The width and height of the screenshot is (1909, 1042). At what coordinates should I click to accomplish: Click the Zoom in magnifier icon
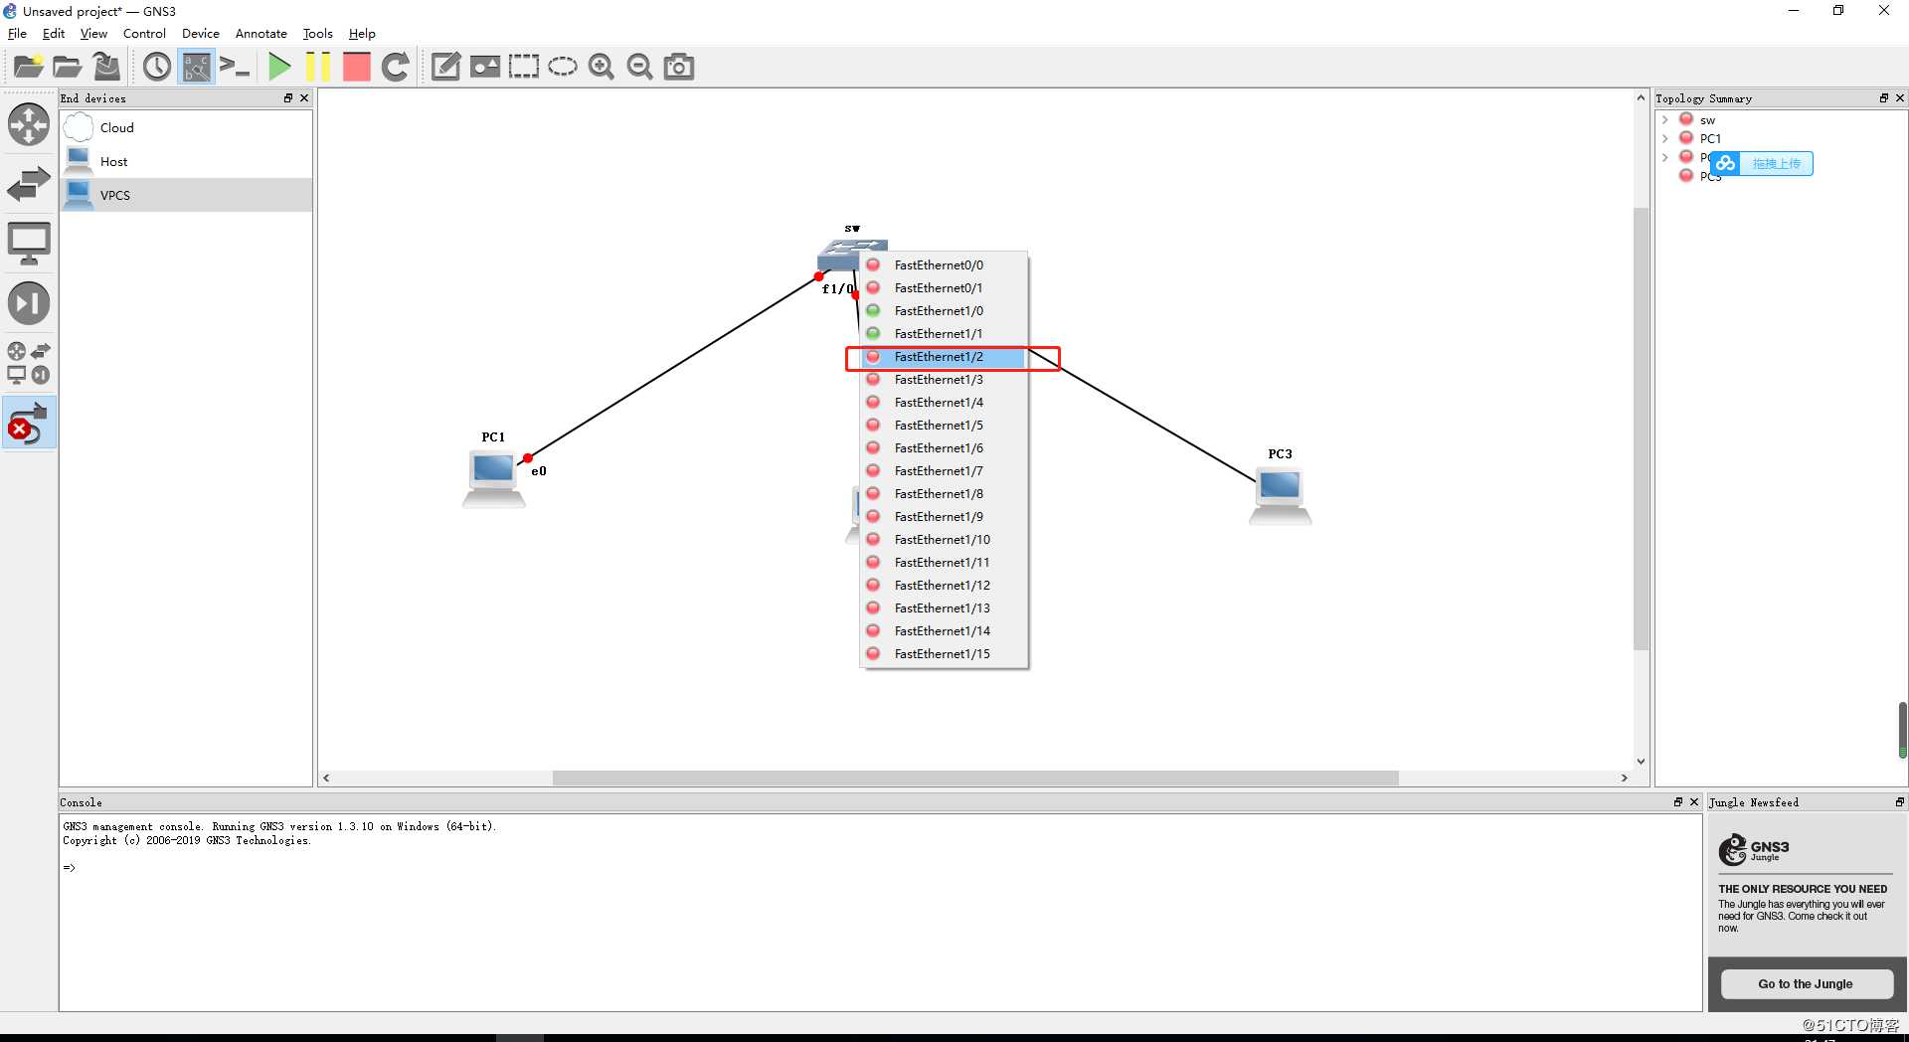pos(601,67)
